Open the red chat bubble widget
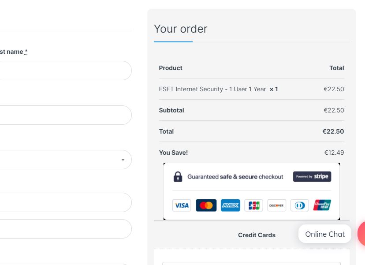The image size is (365, 265). [x=361, y=234]
